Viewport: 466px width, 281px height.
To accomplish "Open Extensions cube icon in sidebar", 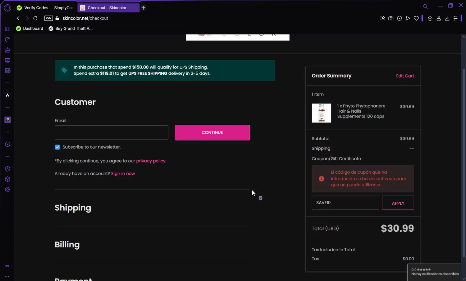I will (x=7, y=179).
